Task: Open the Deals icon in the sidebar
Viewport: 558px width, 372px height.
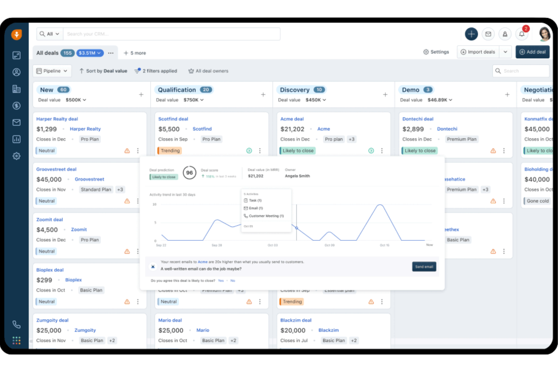Action: [16, 106]
